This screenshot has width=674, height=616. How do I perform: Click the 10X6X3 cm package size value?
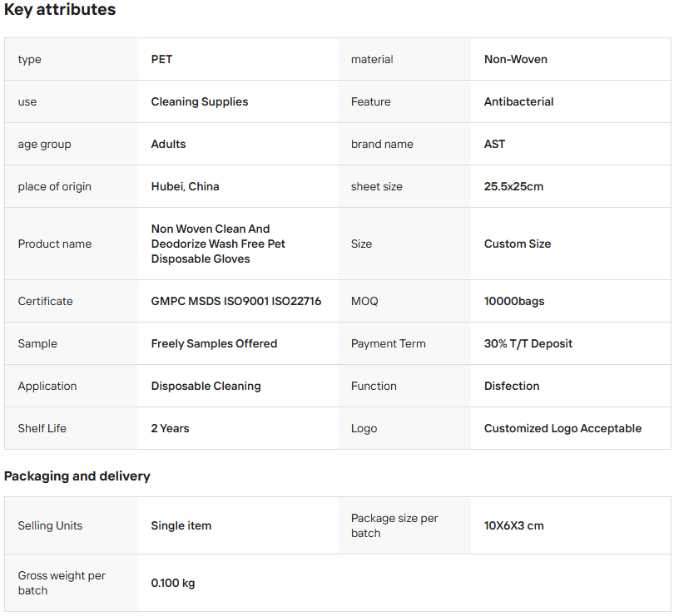[513, 525]
